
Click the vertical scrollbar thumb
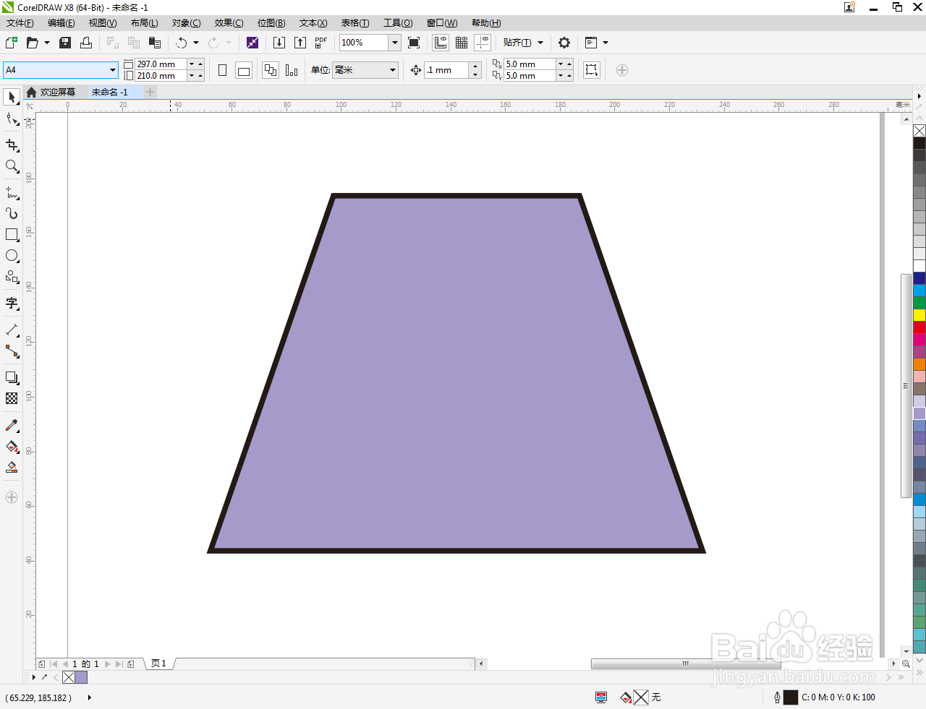(x=906, y=386)
